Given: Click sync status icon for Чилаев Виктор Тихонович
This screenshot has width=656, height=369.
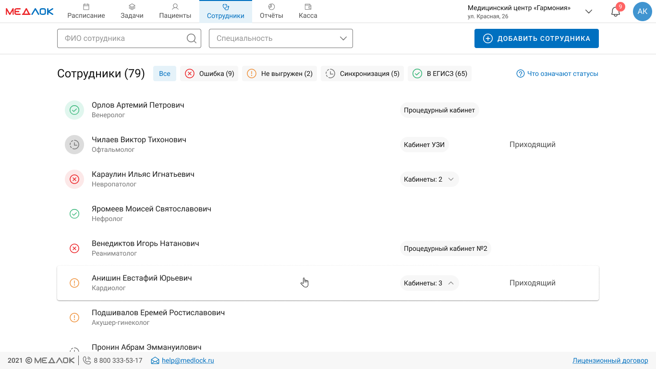Looking at the screenshot, I should [74, 145].
